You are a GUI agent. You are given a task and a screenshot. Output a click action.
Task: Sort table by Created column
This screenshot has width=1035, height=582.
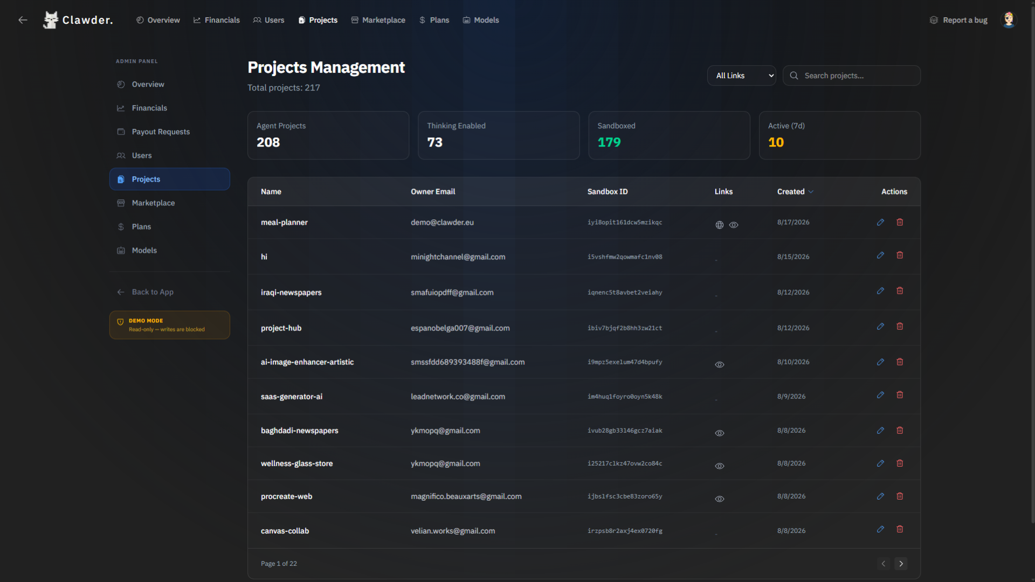coord(795,192)
